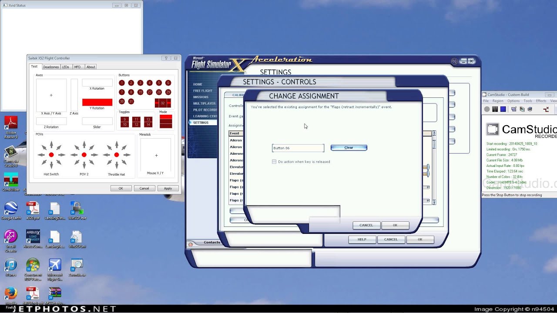Image resolution: width=557 pixels, height=313 pixels.
Task: Click the 'Button 06' assignment field
Action: point(298,148)
